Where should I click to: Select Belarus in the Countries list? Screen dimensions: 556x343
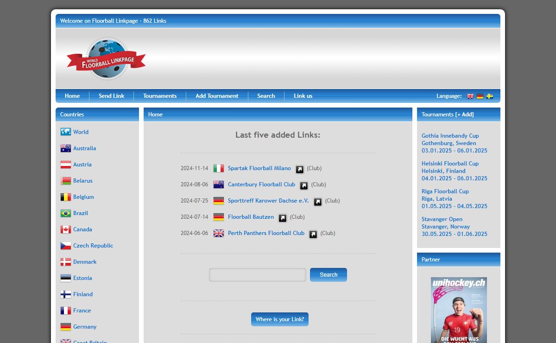click(x=83, y=181)
